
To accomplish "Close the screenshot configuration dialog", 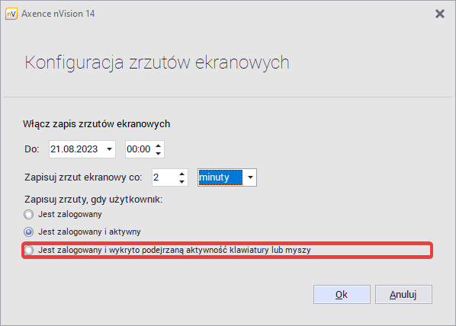I will pos(440,14).
